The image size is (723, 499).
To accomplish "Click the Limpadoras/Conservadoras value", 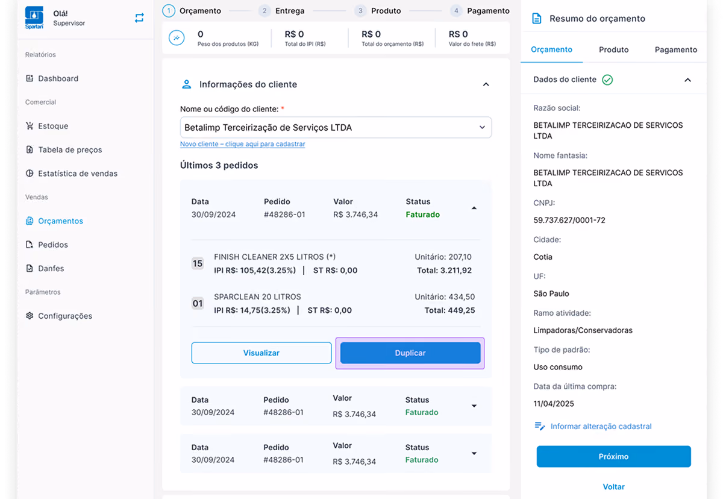I will [x=583, y=330].
